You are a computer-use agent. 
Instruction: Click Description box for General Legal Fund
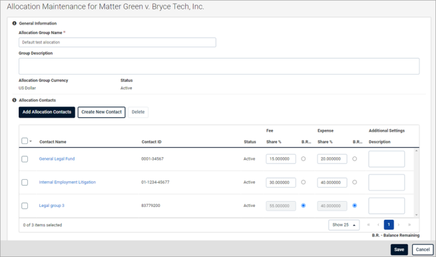387,159
